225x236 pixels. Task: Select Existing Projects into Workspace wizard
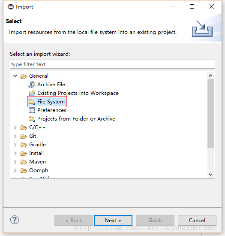[x=78, y=93]
